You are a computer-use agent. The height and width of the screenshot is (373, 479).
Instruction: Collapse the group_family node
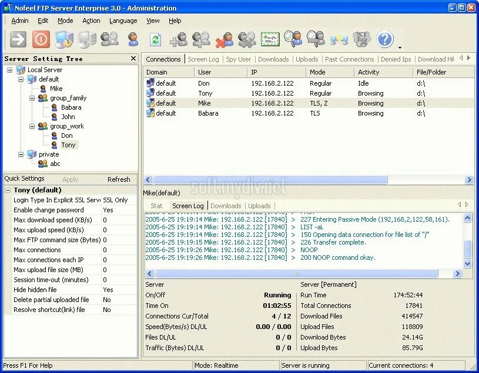click(x=32, y=98)
